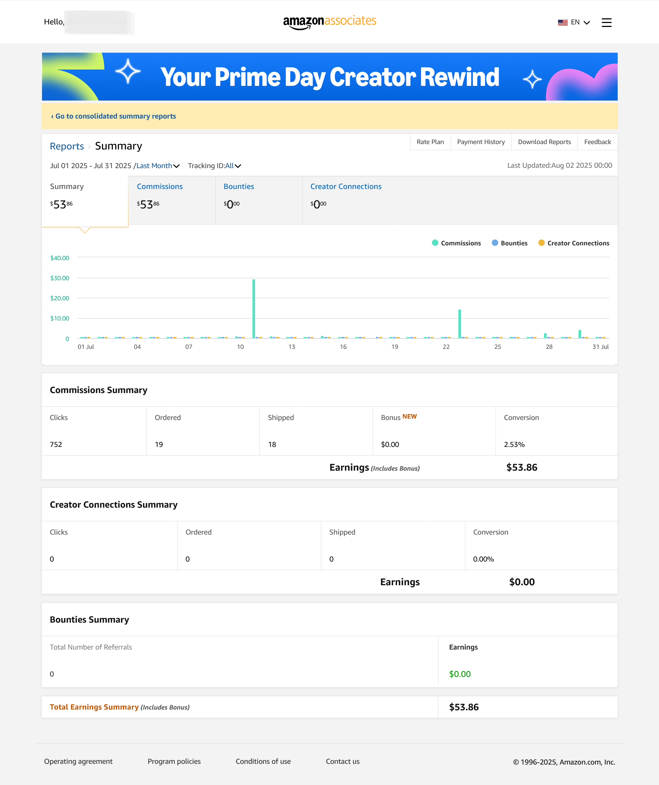Click the 0.00% conversion value
Viewport: 659px width, 785px height.
tap(483, 559)
